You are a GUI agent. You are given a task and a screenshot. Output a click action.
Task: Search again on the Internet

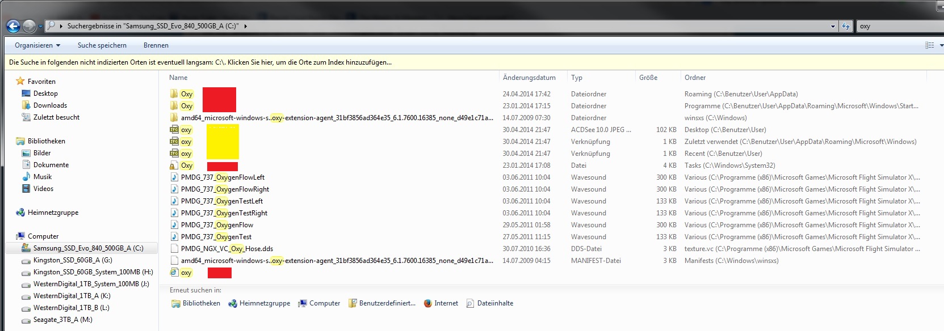click(441, 303)
